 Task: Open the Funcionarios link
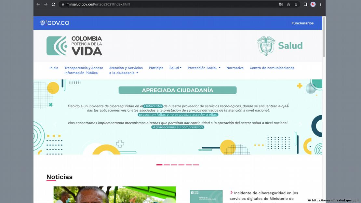[302, 23]
